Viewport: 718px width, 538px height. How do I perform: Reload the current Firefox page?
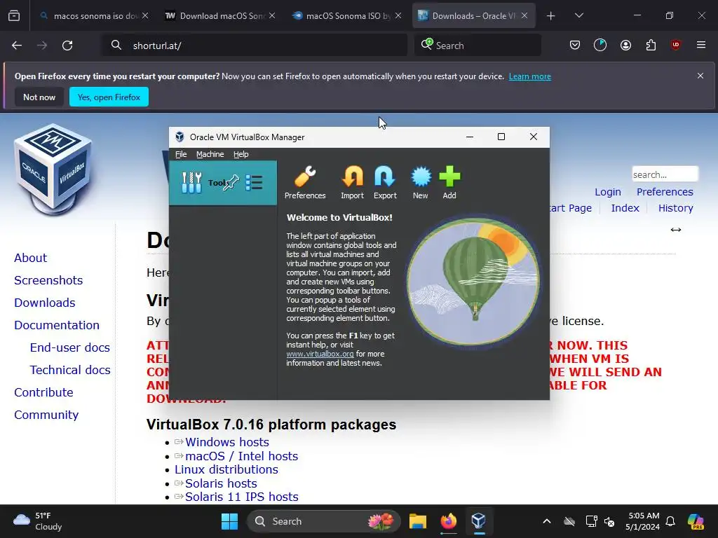coord(67,46)
